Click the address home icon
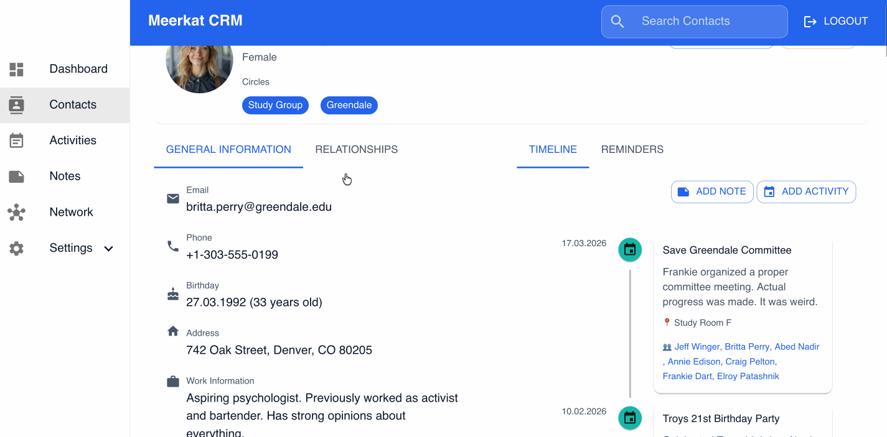The width and height of the screenshot is (887, 437). pyautogui.click(x=173, y=331)
